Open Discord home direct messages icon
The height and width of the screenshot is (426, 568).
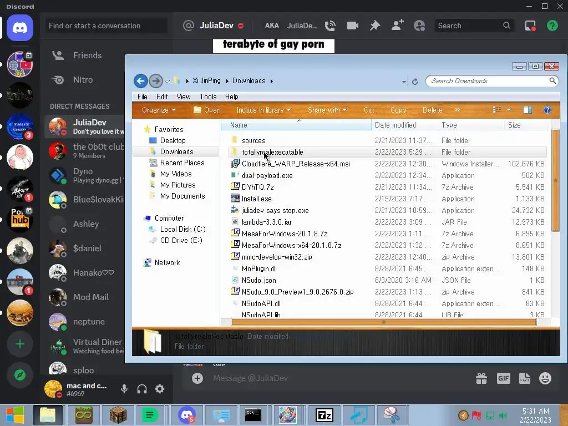pyautogui.click(x=20, y=28)
